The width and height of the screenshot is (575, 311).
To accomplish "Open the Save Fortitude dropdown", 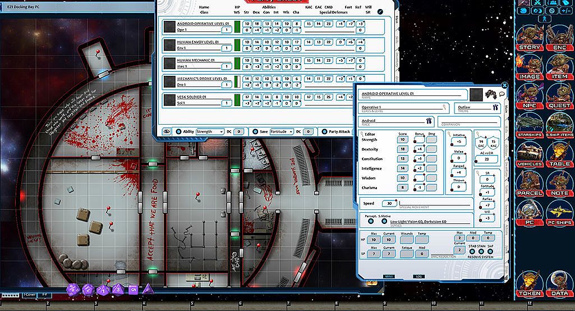I will click(281, 131).
